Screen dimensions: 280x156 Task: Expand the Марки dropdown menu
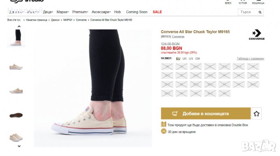coord(63,12)
